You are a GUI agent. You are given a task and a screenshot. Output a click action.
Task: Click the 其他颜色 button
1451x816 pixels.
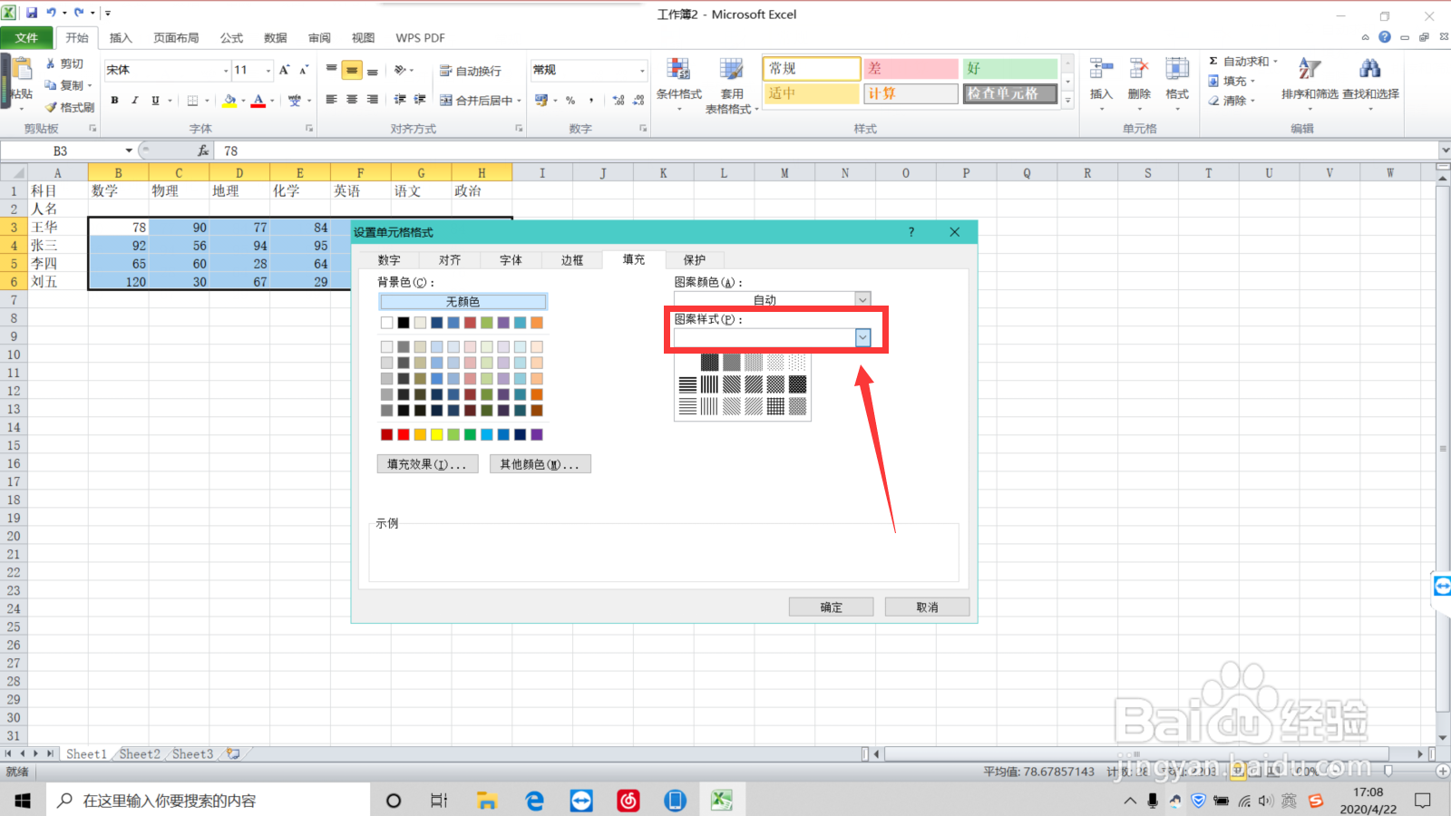coord(540,464)
